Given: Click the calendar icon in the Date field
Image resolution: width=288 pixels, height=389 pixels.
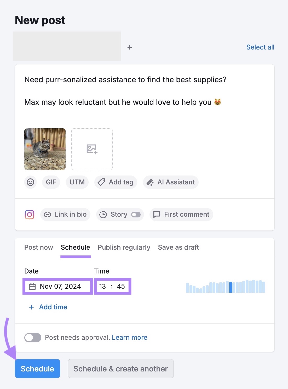Looking at the screenshot, I should pyautogui.click(x=32, y=286).
